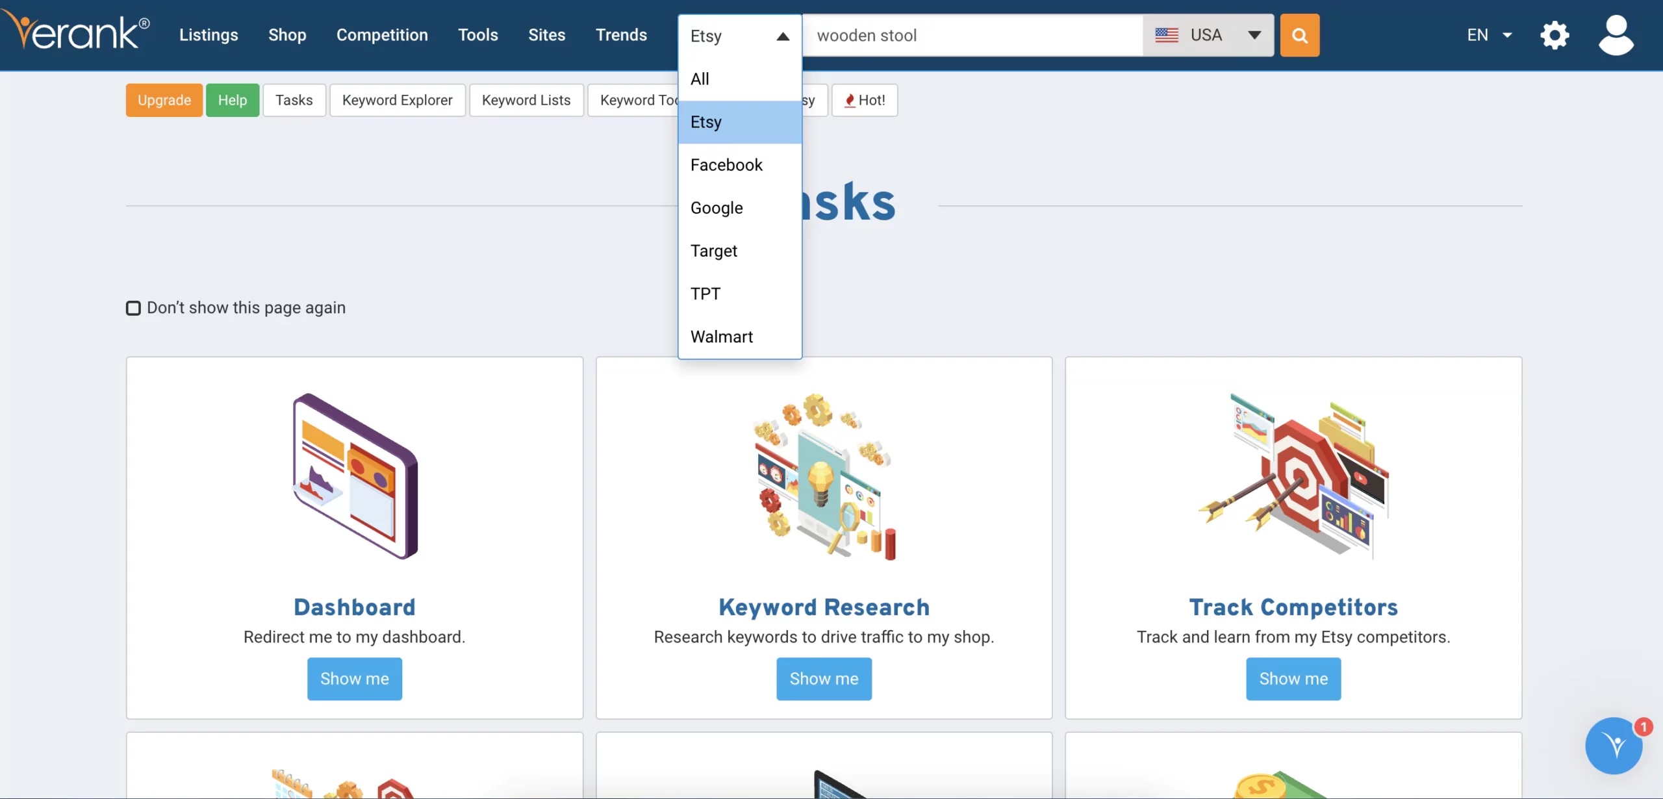Open the Trends menu

pyautogui.click(x=621, y=34)
